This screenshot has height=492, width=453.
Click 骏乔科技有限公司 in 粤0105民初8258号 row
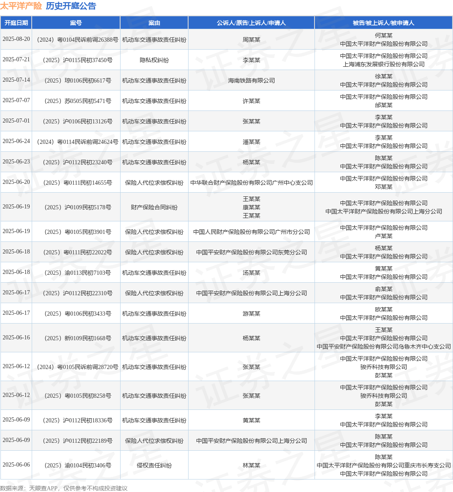(x=384, y=396)
